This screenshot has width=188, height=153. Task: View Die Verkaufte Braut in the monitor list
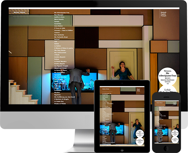click(x=61, y=37)
